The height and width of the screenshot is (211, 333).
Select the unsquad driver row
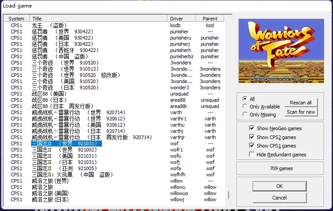(114, 94)
